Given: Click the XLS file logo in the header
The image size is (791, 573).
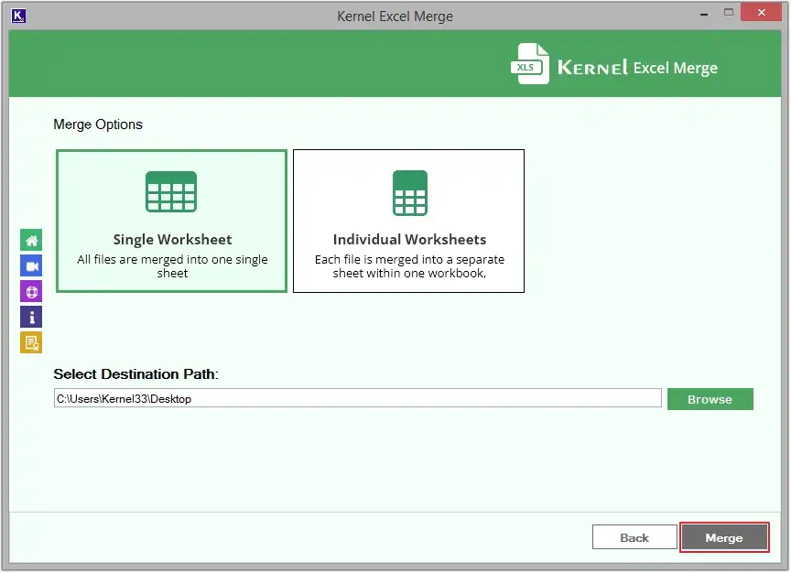Looking at the screenshot, I should [x=530, y=65].
